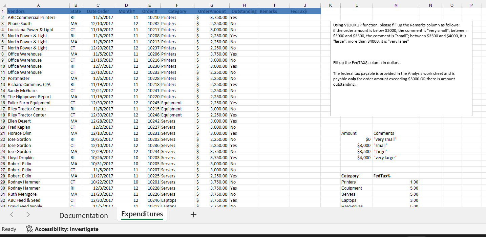This screenshot has height=237, width=486.
Task: Click the VLOOKUP instructions text box
Action: (401, 68)
